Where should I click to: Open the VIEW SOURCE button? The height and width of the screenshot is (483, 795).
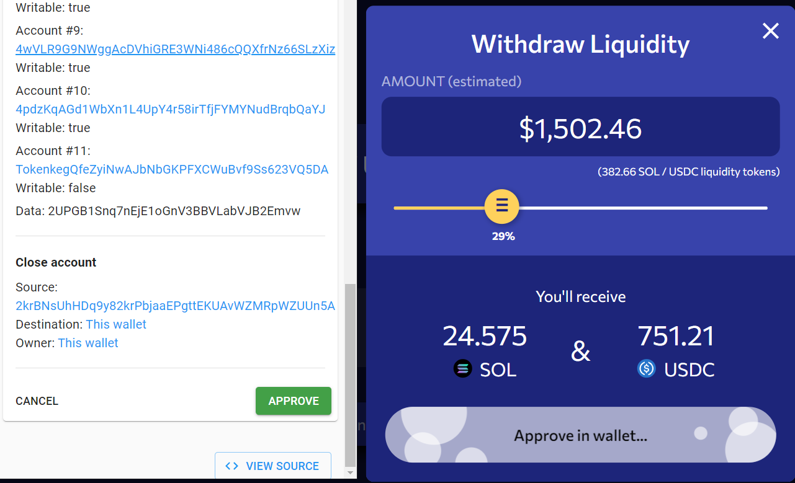pos(273,466)
